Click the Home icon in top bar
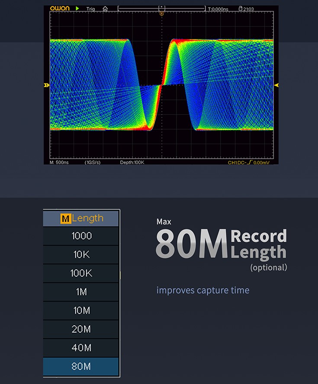The width and height of the screenshot is (318, 384). [105, 9]
